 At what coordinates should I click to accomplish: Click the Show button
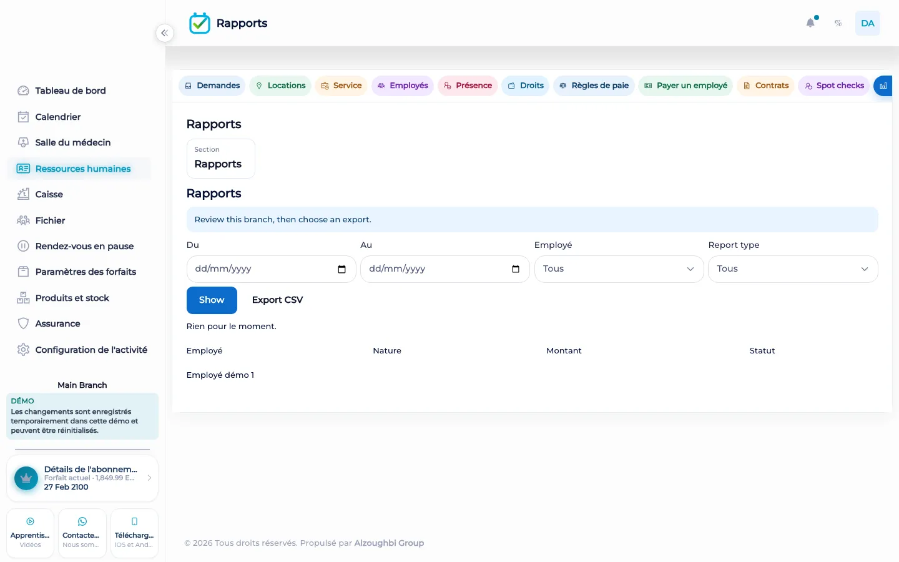[x=212, y=300]
